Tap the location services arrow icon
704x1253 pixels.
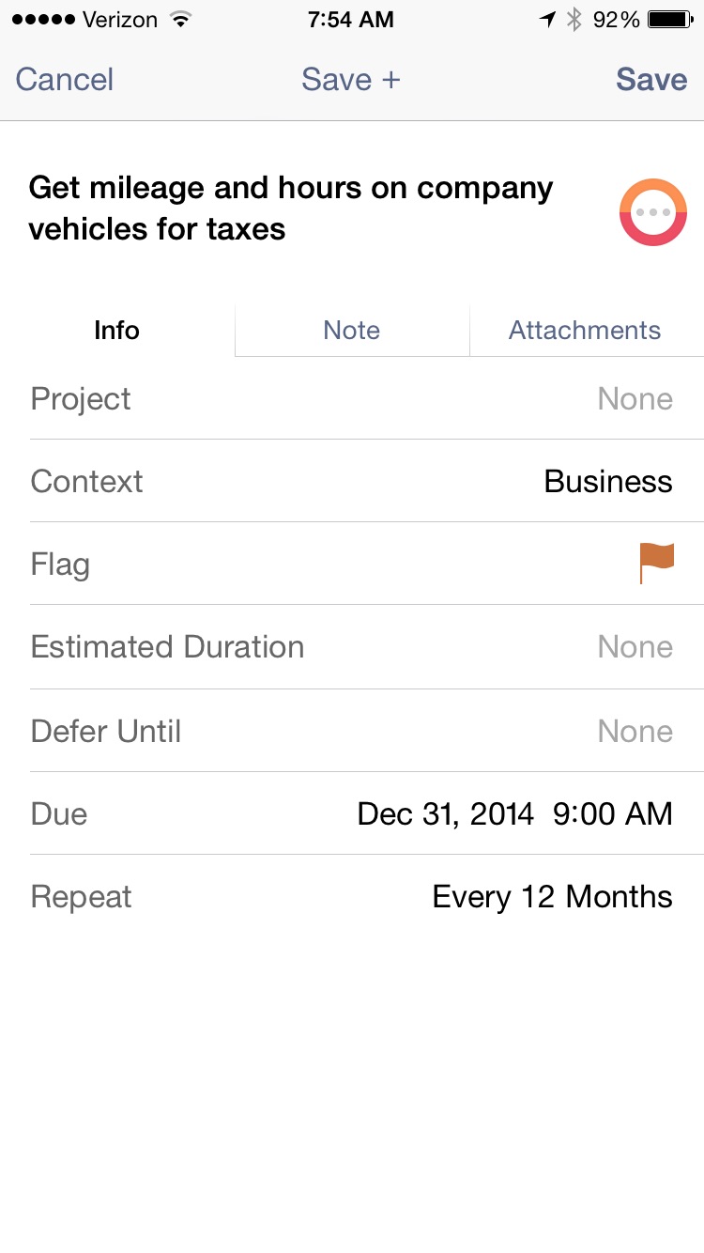pyautogui.click(x=547, y=20)
